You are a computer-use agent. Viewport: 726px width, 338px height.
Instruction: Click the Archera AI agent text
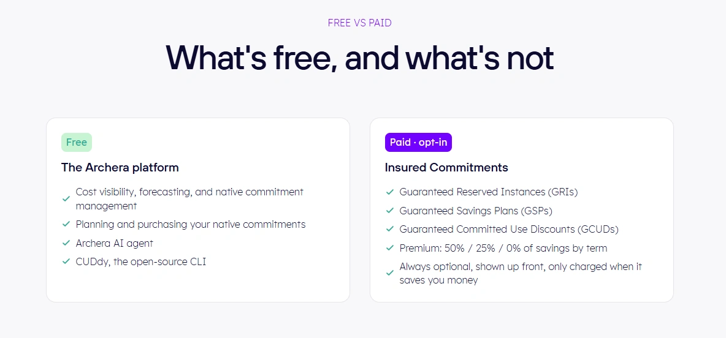(x=115, y=243)
